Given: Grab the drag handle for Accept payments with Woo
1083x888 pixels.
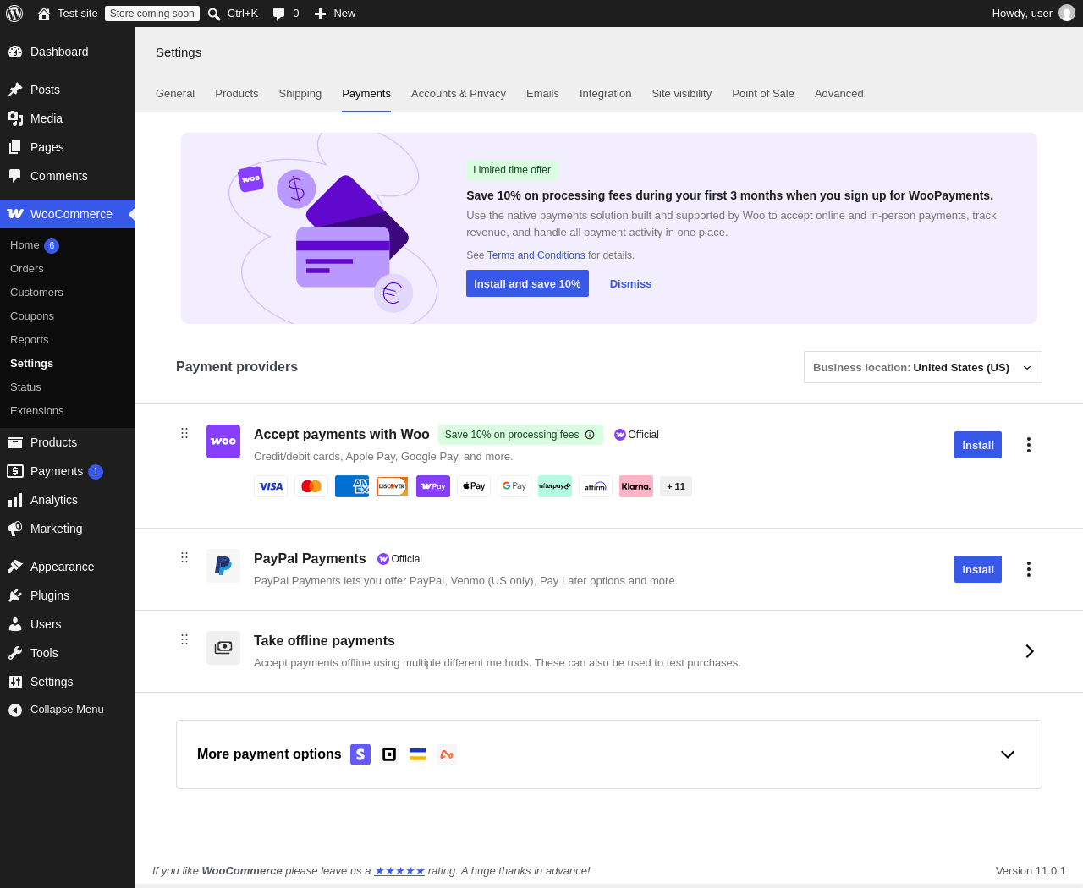Looking at the screenshot, I should pyautogui.click(x=184, y=433).
